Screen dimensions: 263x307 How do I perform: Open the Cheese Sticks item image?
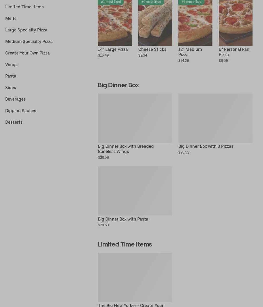[155, 23]
